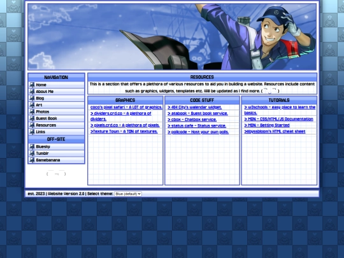Click the computer icon beside Home

tap(32, 85)
